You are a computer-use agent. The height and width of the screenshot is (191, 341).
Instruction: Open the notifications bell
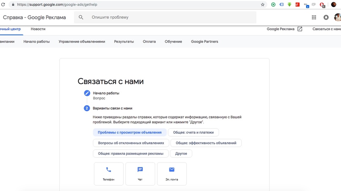(326, 17)
